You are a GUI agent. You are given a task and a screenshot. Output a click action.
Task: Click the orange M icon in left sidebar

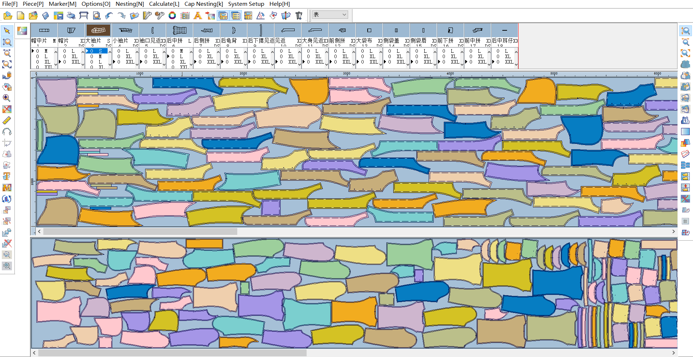point(7,188)
